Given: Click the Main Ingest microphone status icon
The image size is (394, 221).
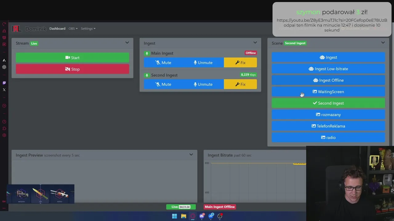Looking at the screenshot, I should coord(147,53).
